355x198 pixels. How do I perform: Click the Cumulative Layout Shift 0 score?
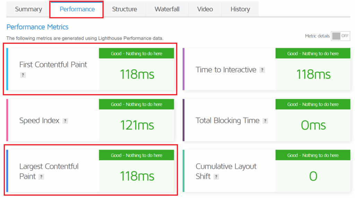click(313, 176)
